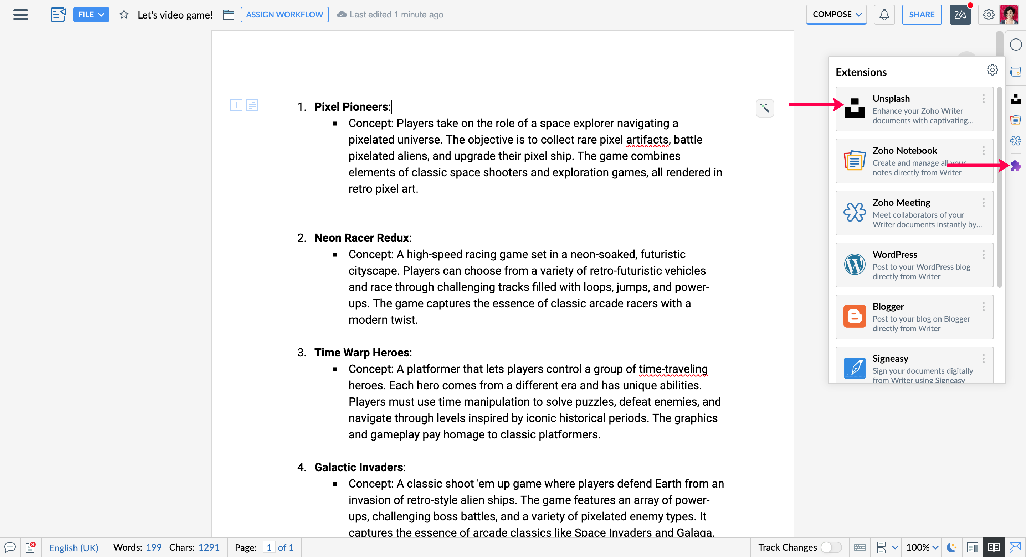Select the Unsplash extension card
1026x557 pixels.
(914, 109)
